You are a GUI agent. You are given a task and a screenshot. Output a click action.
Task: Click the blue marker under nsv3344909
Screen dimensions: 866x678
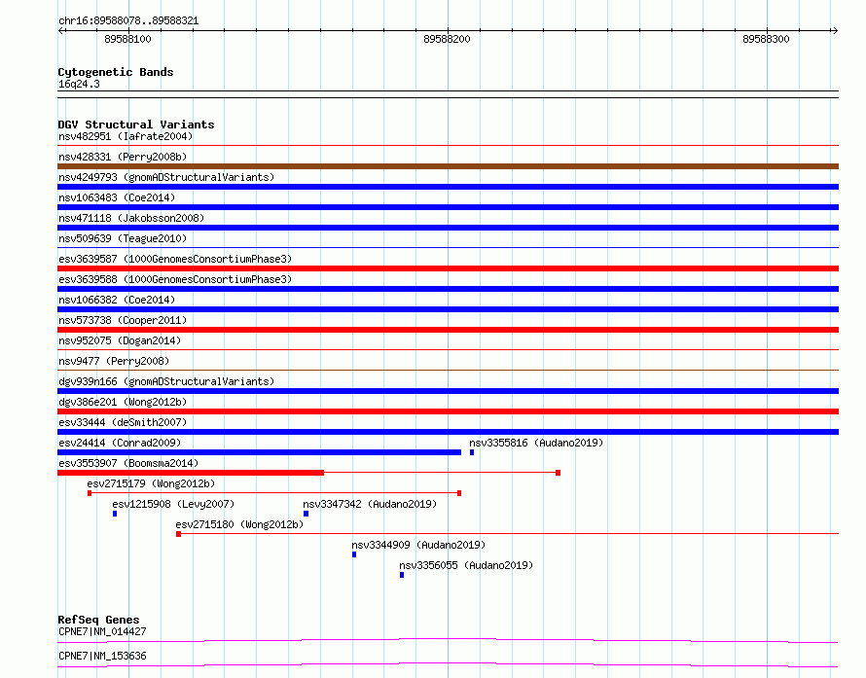click(354, 554)
